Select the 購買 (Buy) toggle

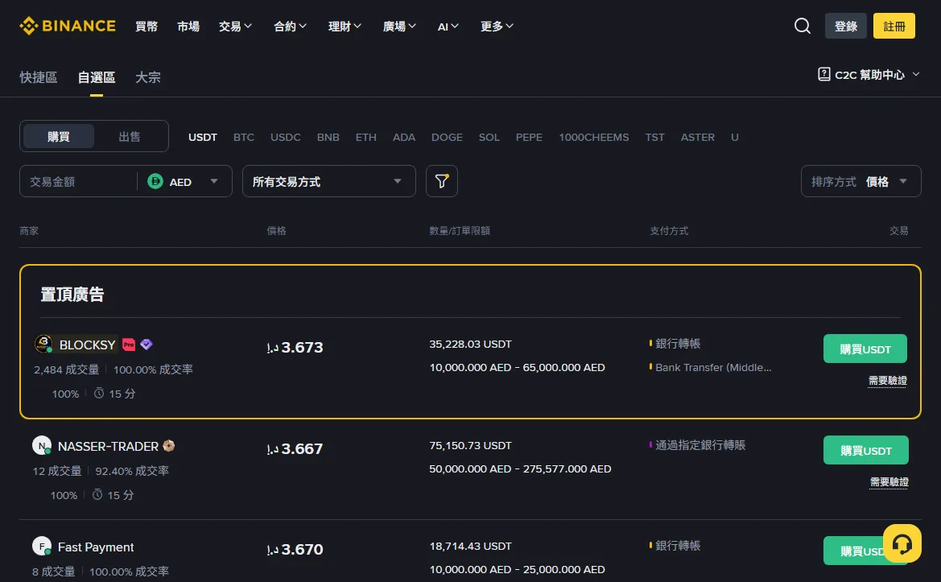point(58,136)
